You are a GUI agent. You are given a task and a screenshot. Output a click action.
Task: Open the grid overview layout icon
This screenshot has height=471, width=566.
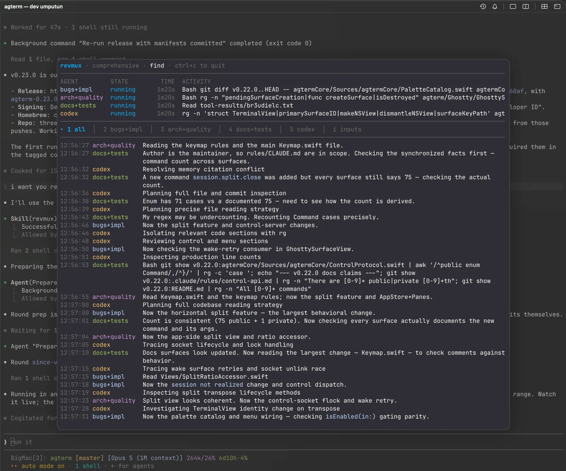coord(544,6)
